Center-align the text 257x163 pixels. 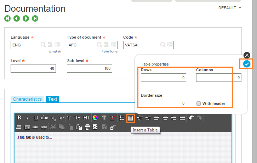165,118
